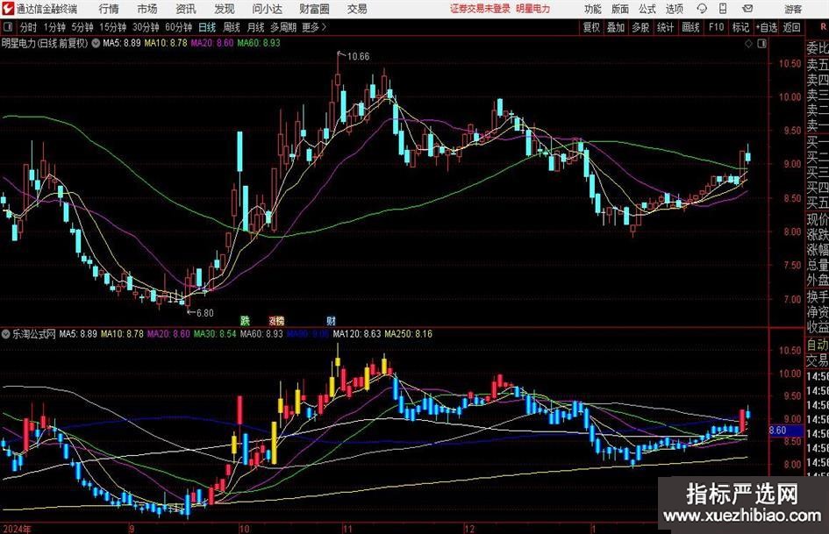Click the red R marker above 委比
The height and width of the screenshot is (534, 829).
tap(823, 27)
